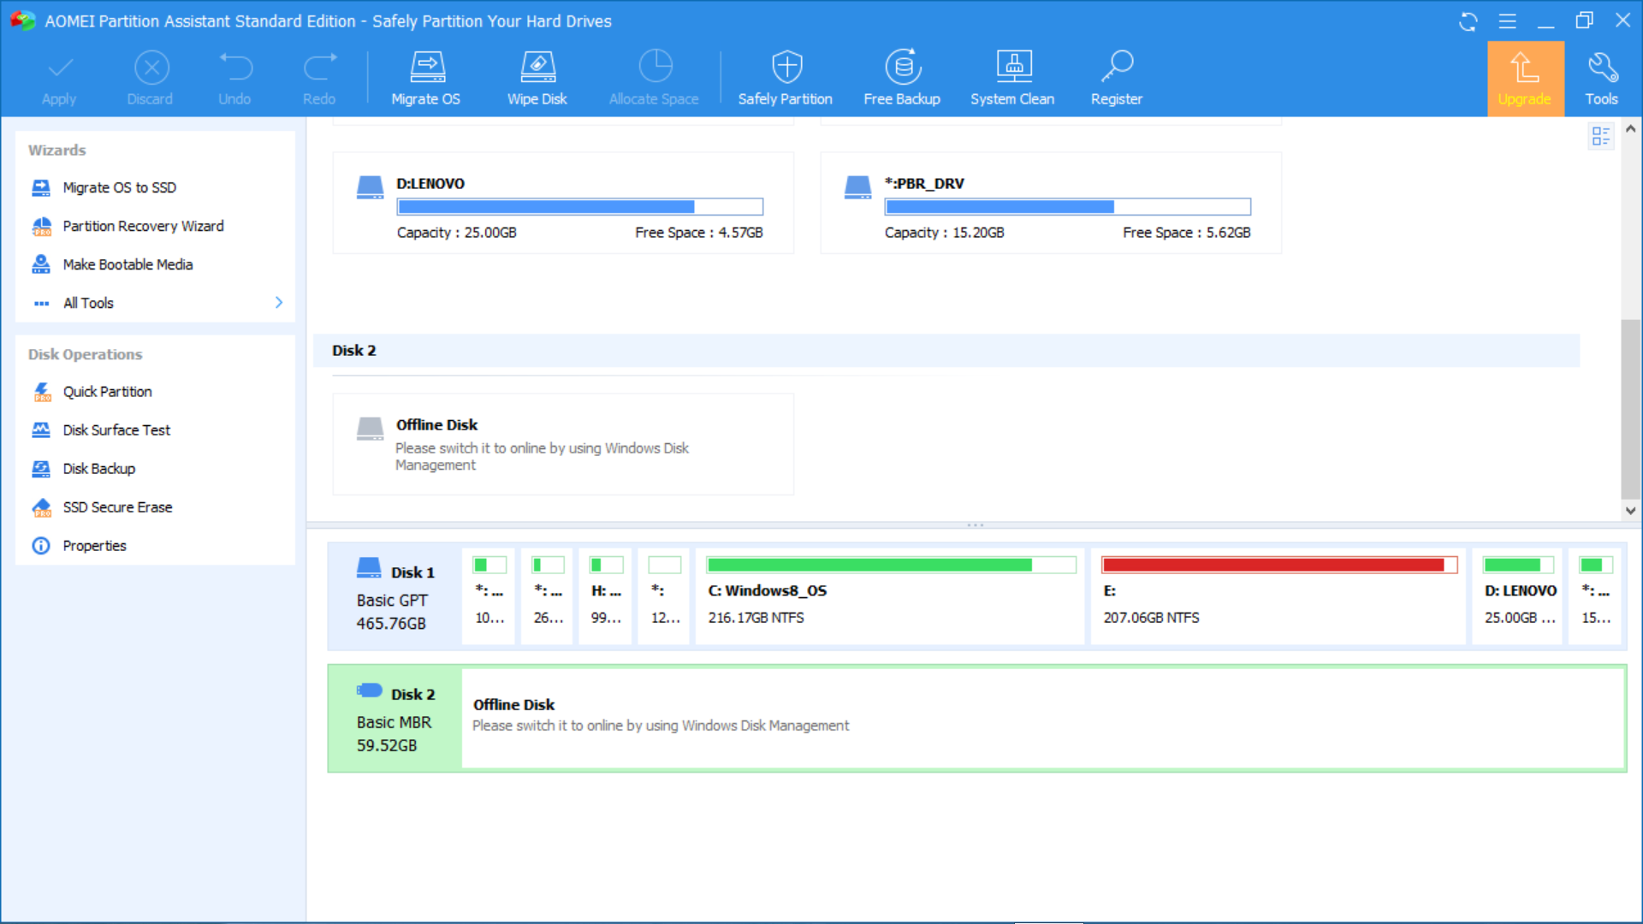
Task: Open the Wipe Disk tool
Action: click(x=537, y=78)
